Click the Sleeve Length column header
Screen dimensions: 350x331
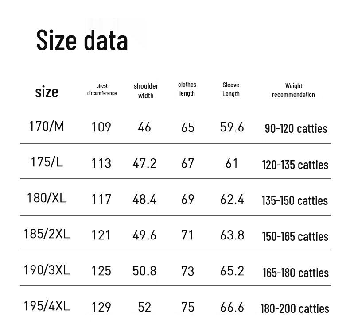pyautogui.click(x=231, y=89)
